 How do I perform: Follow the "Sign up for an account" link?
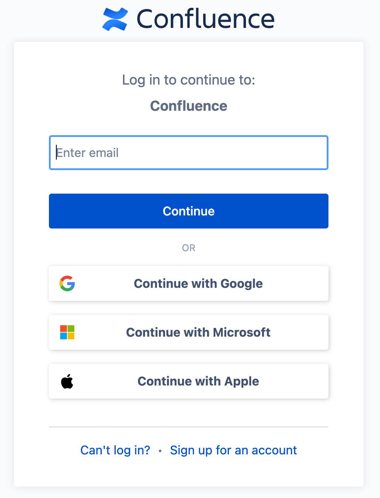tap(233, 450)
